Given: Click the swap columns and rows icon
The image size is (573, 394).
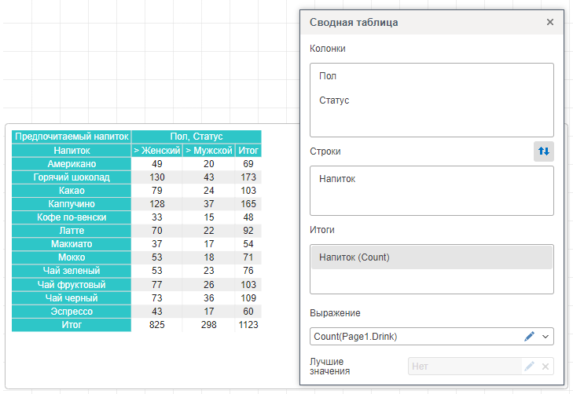Looking at the screenshot, I should tap(543, 151).
